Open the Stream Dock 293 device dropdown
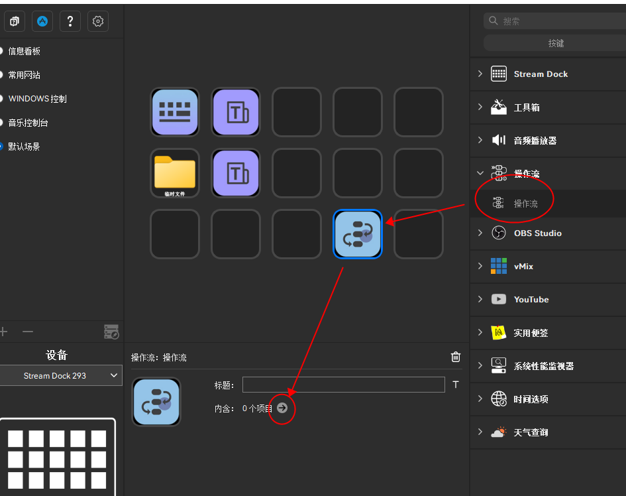This screenshot has height=496, width=626. (x=61, y=376)
